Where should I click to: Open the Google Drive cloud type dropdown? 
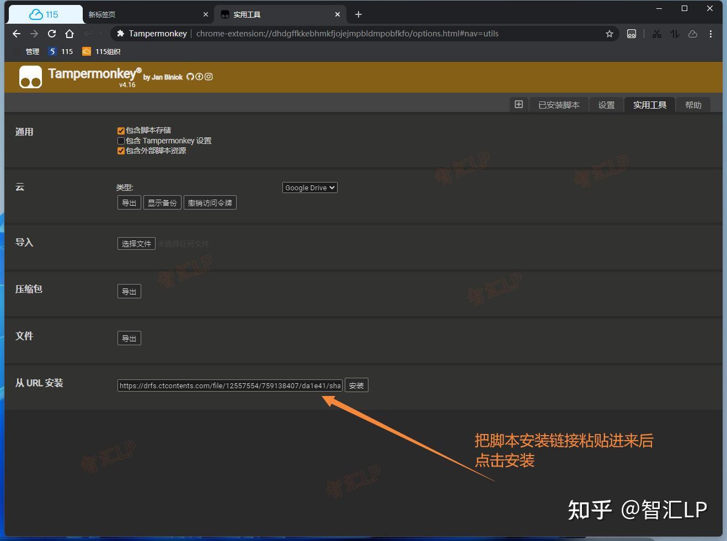click(x=309, y=188)
